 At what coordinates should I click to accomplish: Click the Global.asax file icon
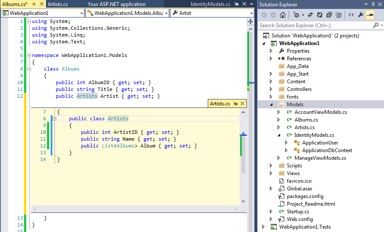click(281, 189)
